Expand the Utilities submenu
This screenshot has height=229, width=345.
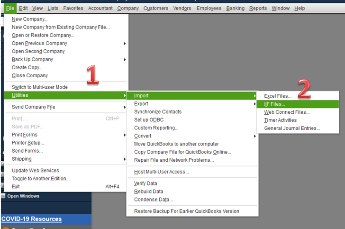click(x=65, y=95)
